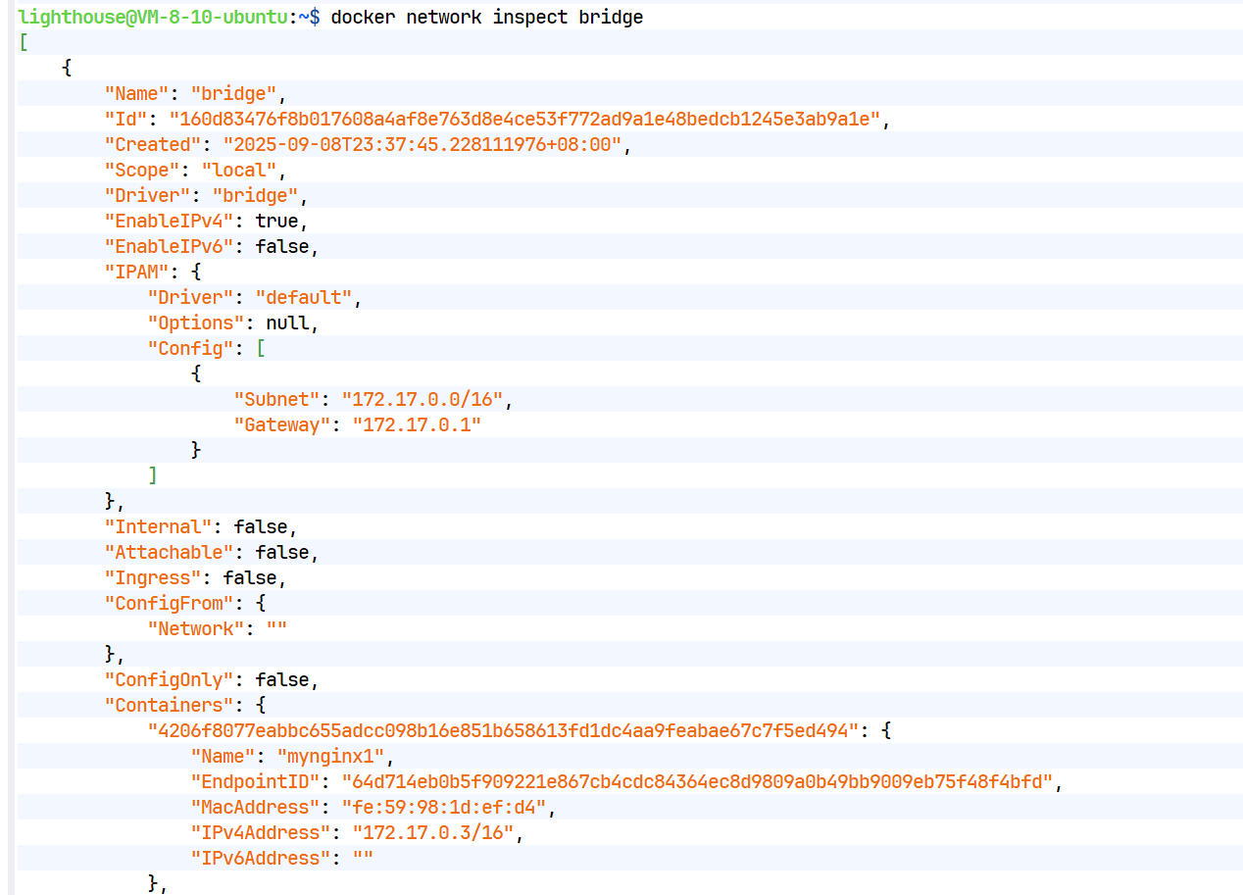1243x895 pixels.
Task: Click the "Internal" key
Action: pyautogui.click(x=158, y=526)
